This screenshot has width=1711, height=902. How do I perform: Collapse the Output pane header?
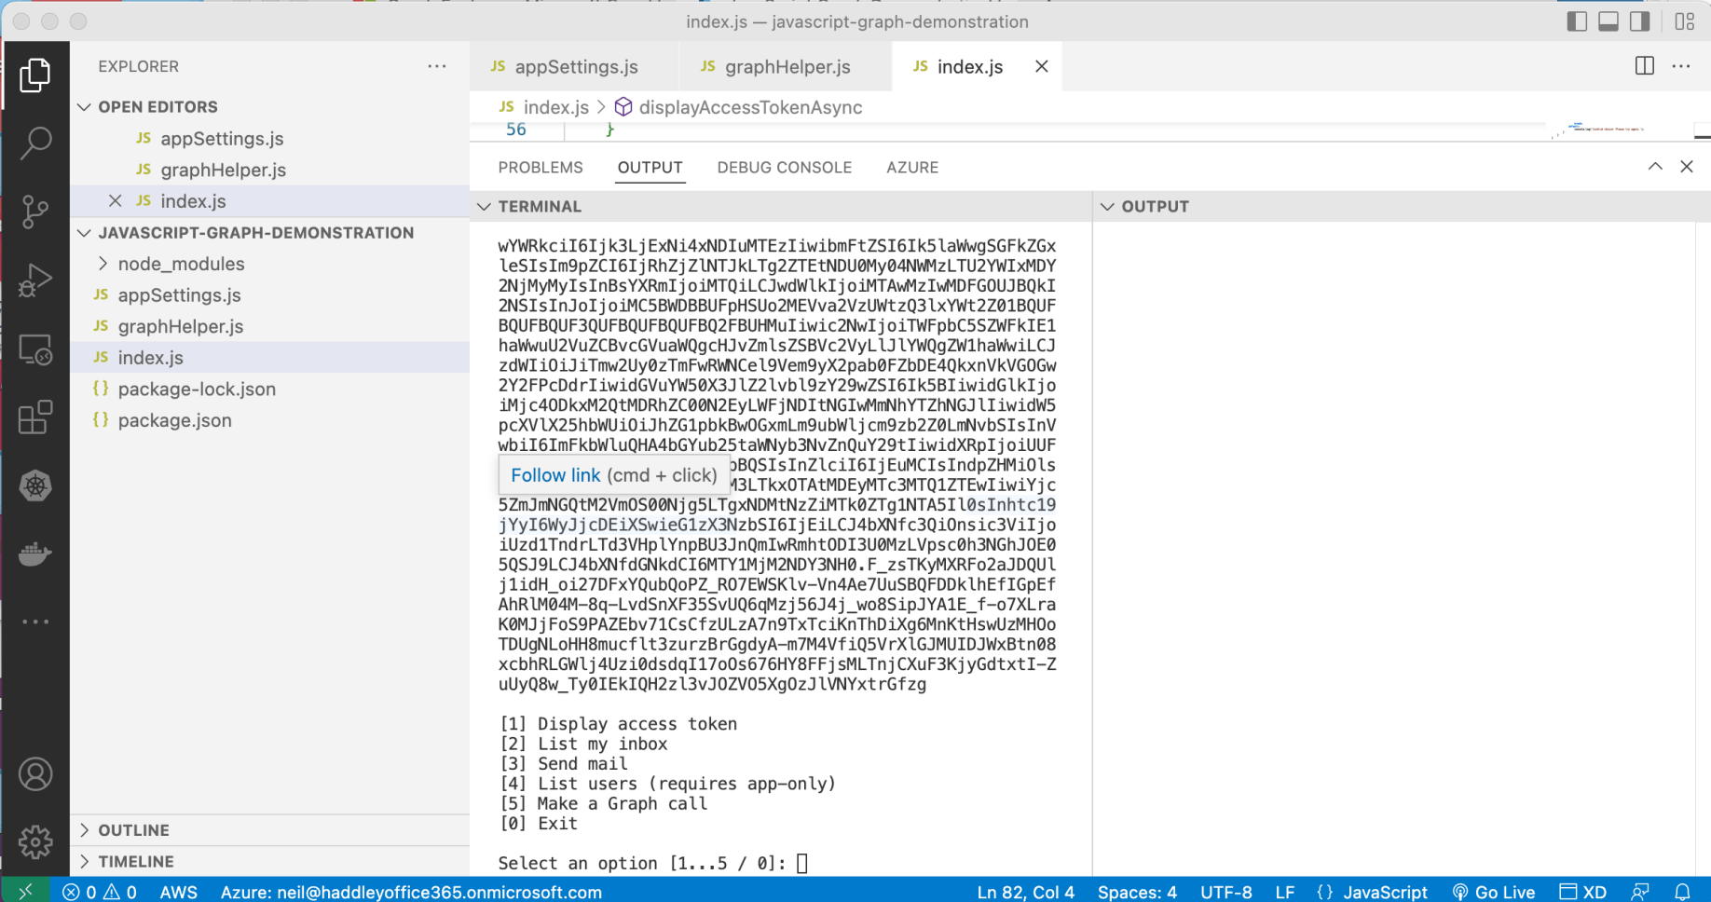click(1107, 207)
